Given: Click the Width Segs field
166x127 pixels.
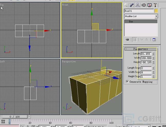Looking at the screenshot, I should point(146,72).
